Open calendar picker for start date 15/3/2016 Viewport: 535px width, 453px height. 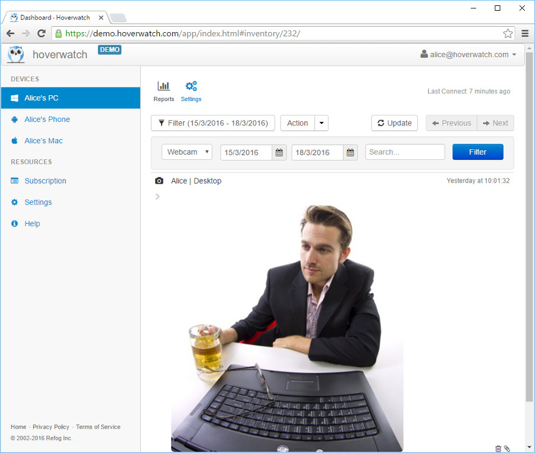[x=279, y=152]
